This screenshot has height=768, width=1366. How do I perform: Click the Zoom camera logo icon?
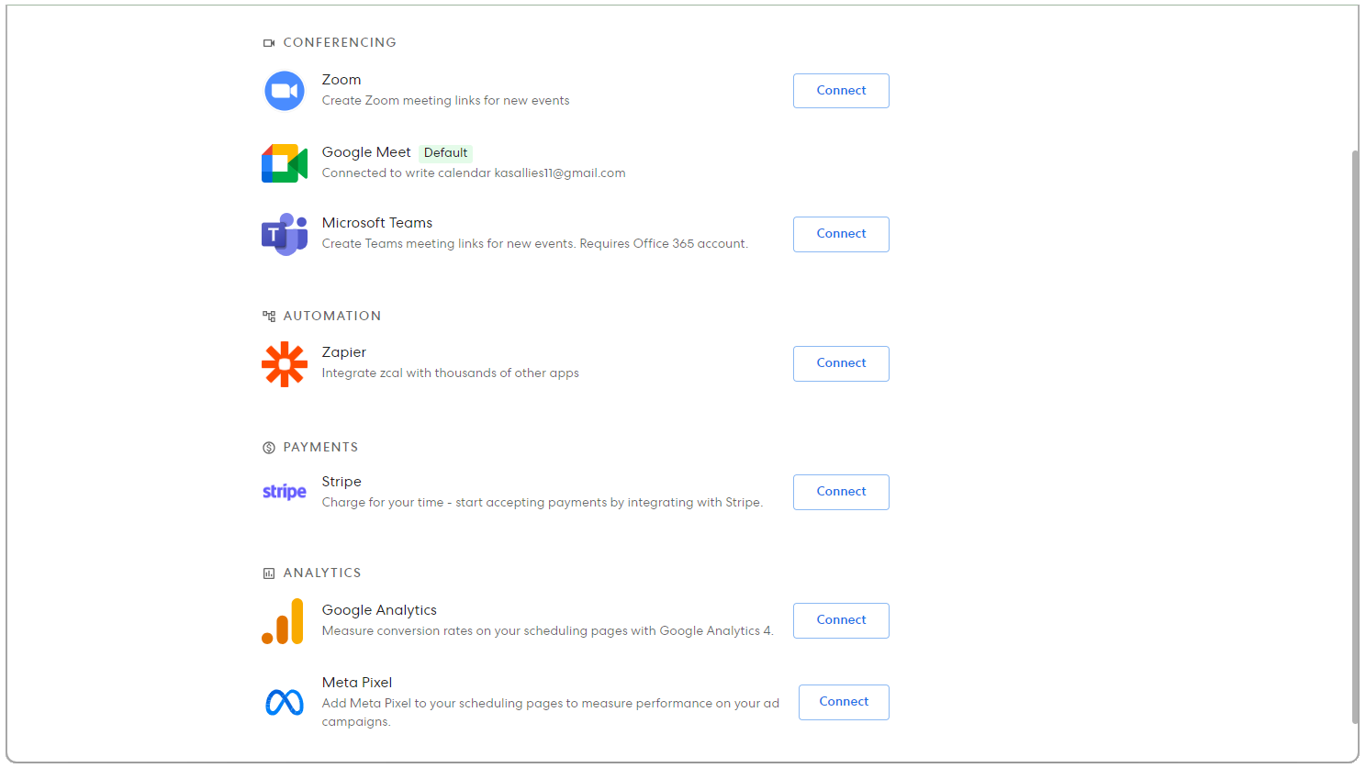[x=285, y=91]
